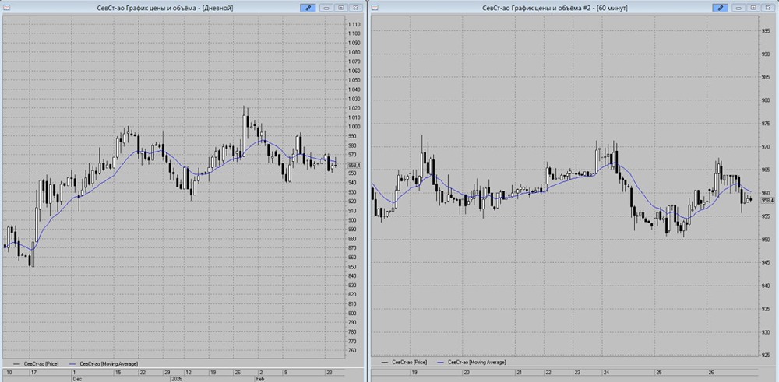Click the СевСт-ао [Price] legend entry in the 60-minute chart
Viewport: 779px width, 382px height.
[x=404, y=363]
